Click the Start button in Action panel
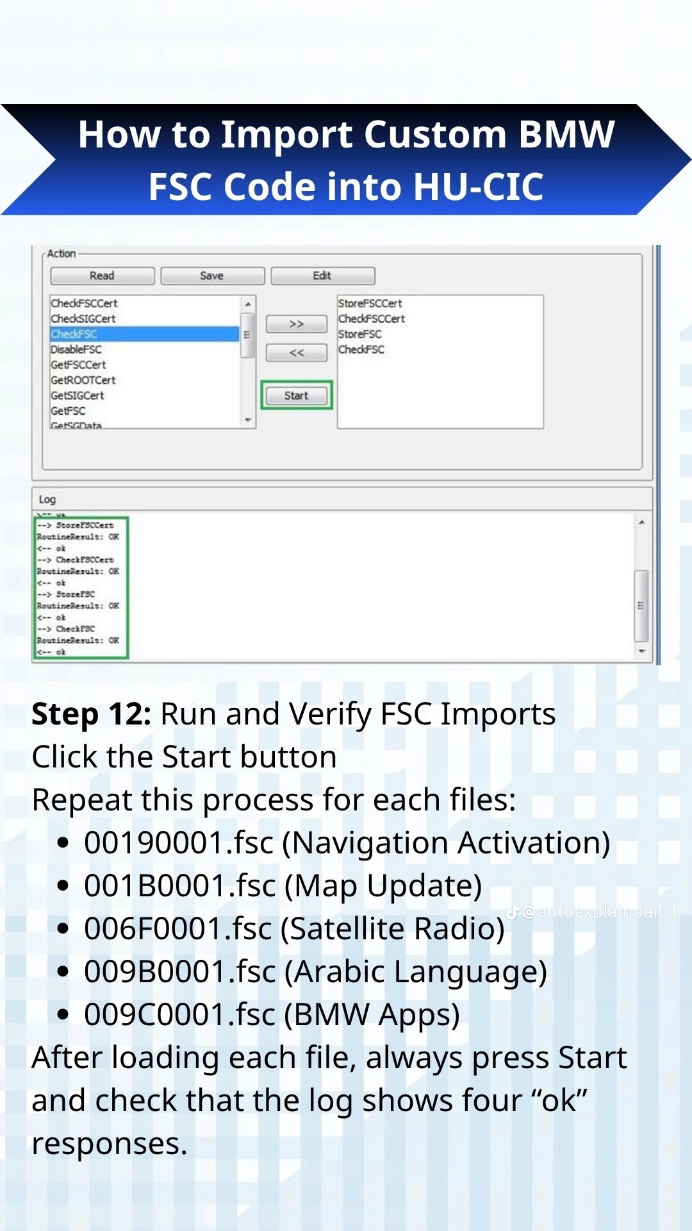 pyautogui.click(x=296, y=396)
